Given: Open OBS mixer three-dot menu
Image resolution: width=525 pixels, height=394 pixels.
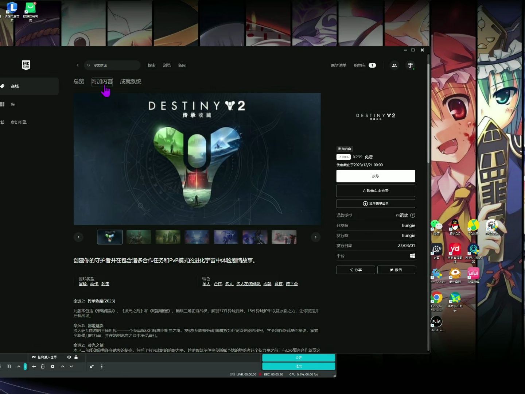Looking at the screenshot, I should click(102, 366).
